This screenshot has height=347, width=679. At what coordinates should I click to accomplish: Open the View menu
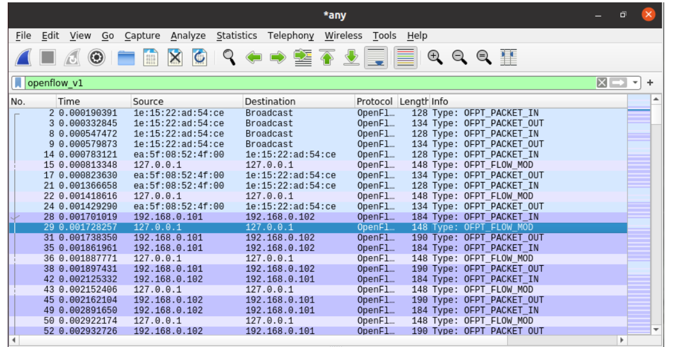[x=80, y=36]
